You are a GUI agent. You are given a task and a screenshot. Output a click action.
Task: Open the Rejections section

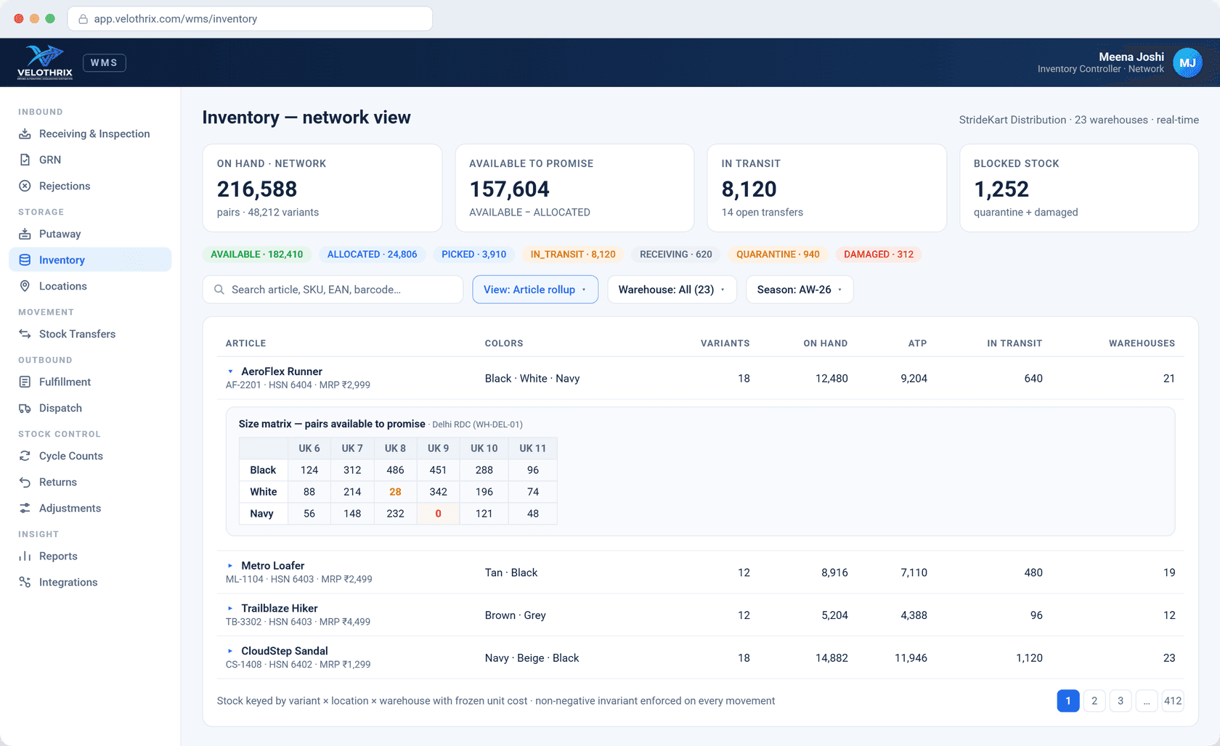point(90,186)
